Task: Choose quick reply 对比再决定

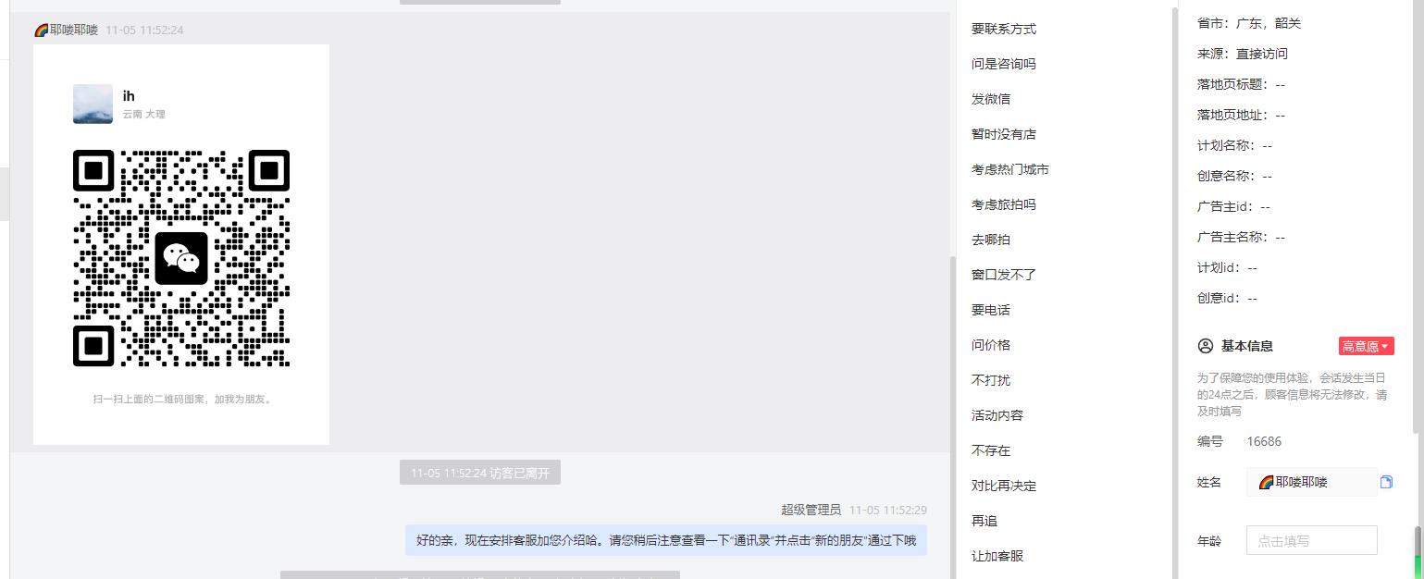Action: (1004, 486)
